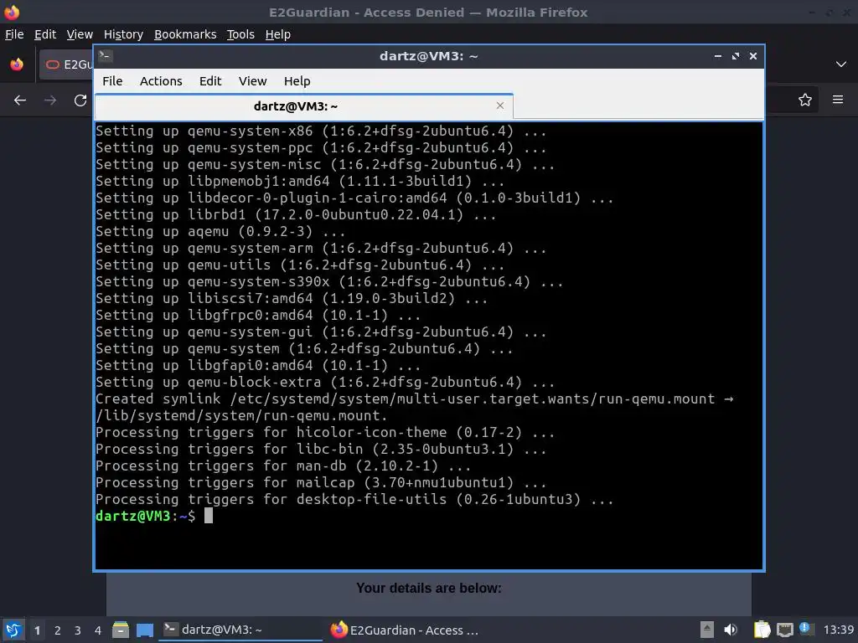Viewport: 858px width, 643px height.
Task: Open Firefox Bookmarks menu
Action: [185, 34]
